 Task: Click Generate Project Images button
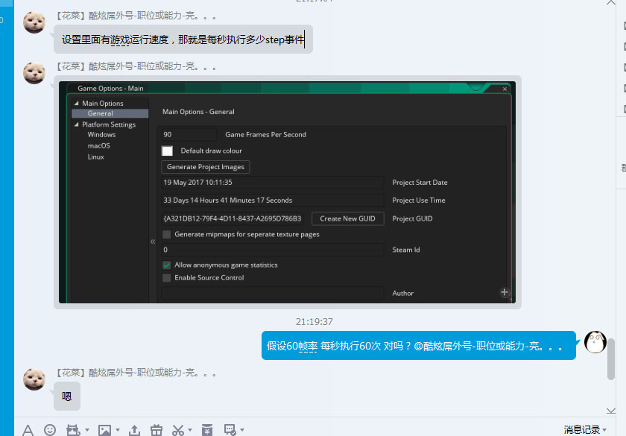coord(206,167)
